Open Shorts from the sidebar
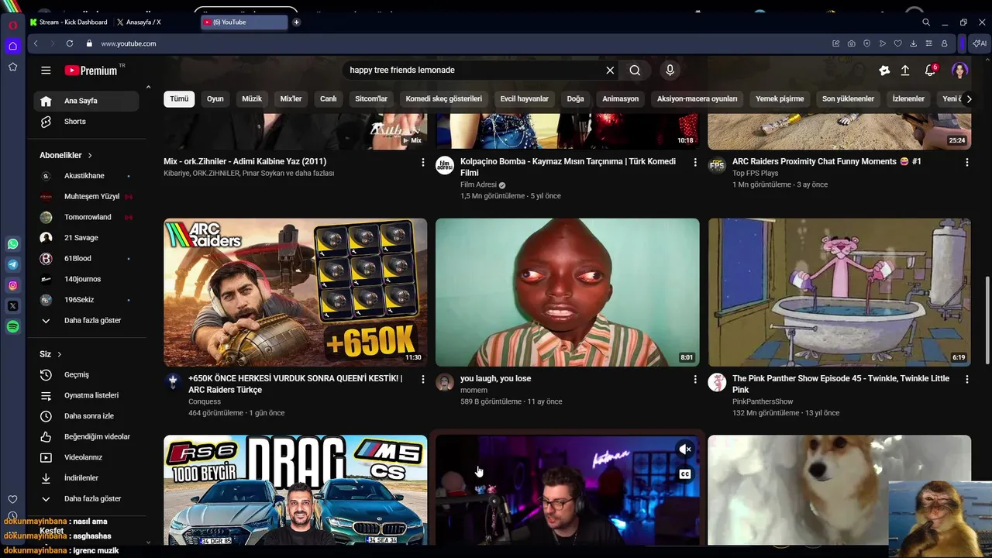Image resolution: width=992 pixels, height=558 pixels. pyautogui.click(x=87, y=122)
